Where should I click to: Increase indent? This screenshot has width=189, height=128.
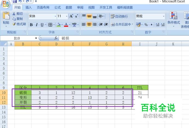(106, 25)
